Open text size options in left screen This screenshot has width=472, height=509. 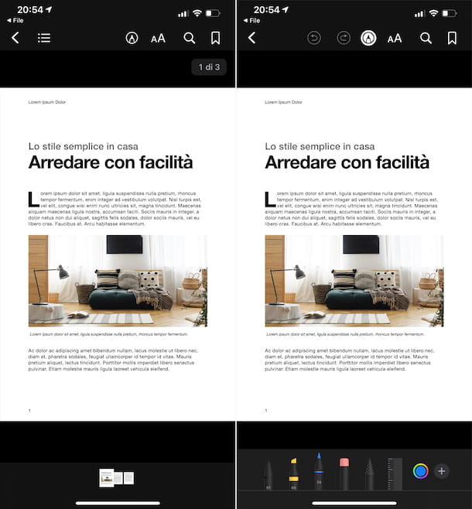point(158,38)
